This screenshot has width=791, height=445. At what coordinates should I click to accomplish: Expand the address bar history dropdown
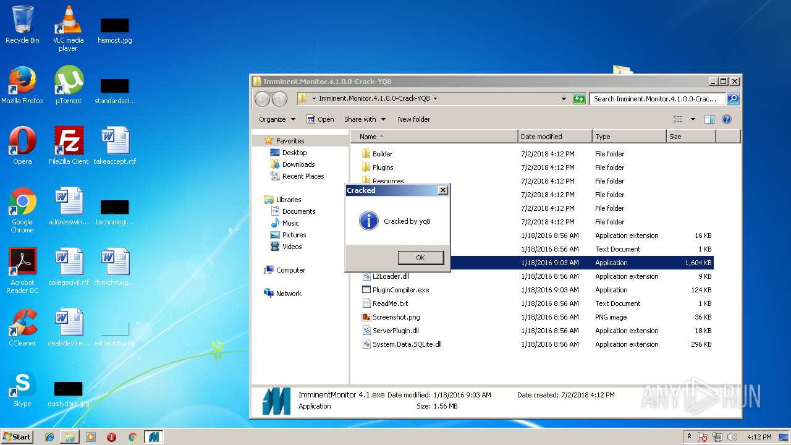tap(564, 99)
